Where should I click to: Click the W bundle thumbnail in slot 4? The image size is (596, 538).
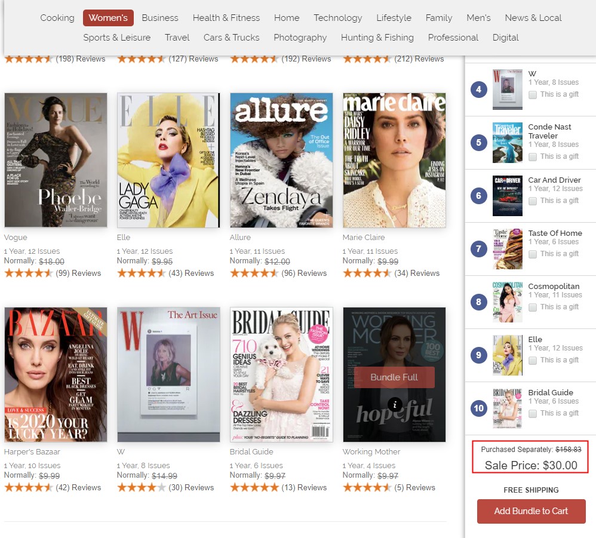click(x=508, y=90)
